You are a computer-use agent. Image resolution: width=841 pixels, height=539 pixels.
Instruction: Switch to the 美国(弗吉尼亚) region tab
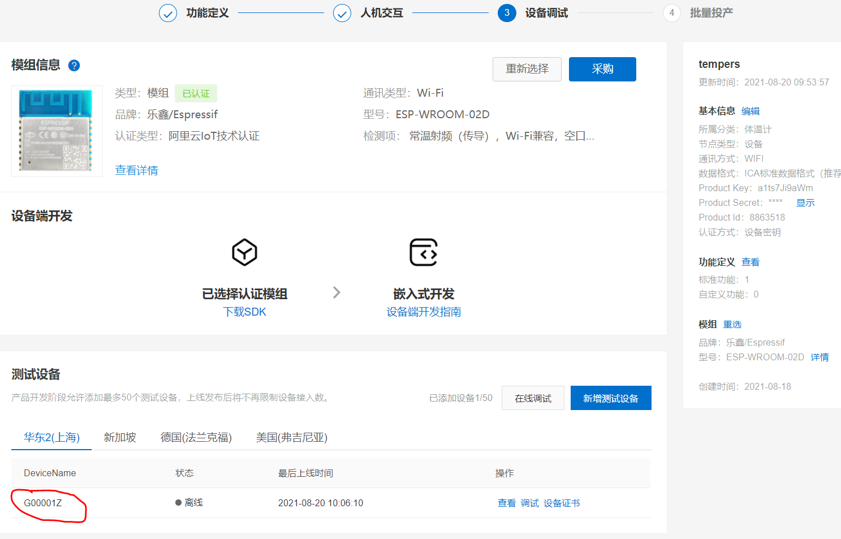point(291,437)
